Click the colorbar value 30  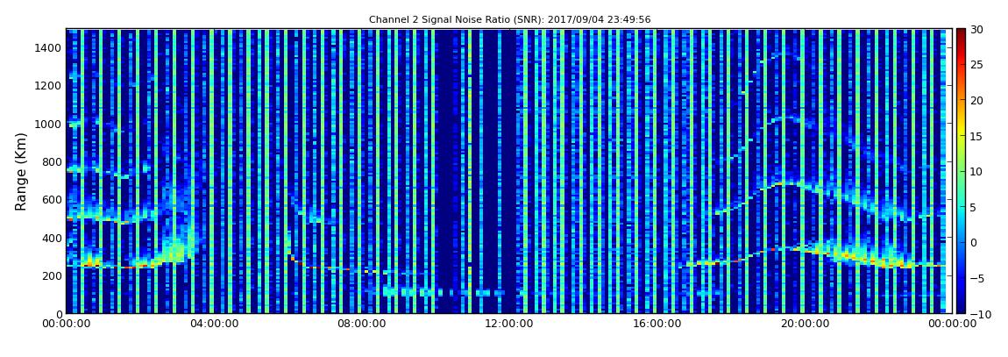(x=976, y=29)
